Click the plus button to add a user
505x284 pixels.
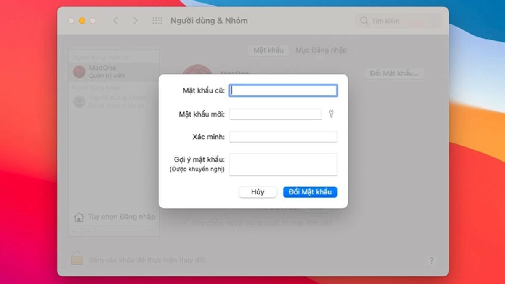click(x=74, y=231)
